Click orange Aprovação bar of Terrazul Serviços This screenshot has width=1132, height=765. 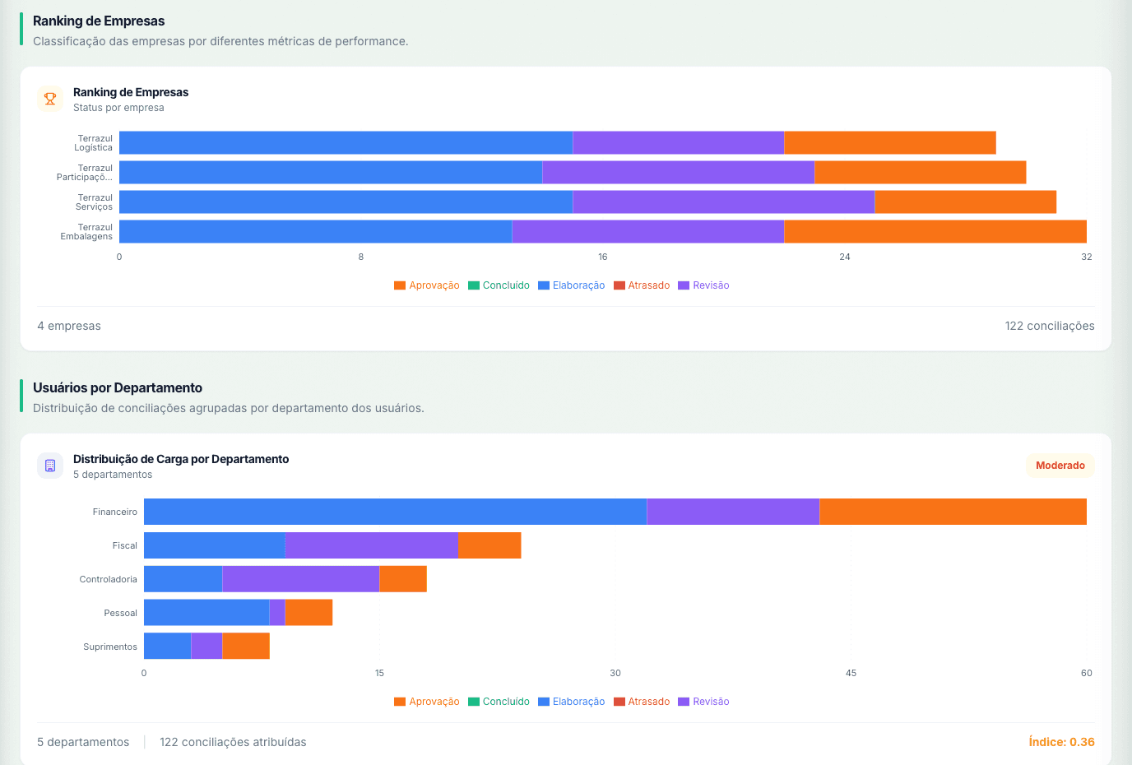click(966, 202)
